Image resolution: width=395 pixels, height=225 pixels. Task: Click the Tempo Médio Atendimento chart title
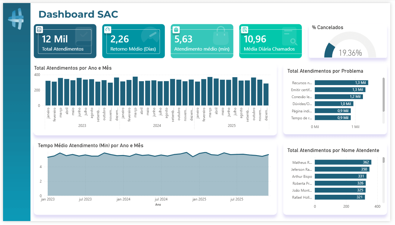coord(90,146)
